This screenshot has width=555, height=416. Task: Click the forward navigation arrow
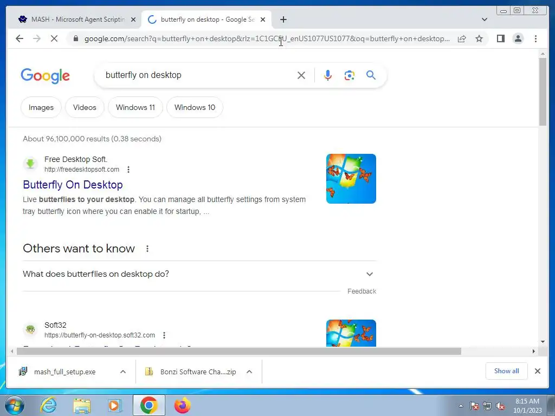[37, 38]
